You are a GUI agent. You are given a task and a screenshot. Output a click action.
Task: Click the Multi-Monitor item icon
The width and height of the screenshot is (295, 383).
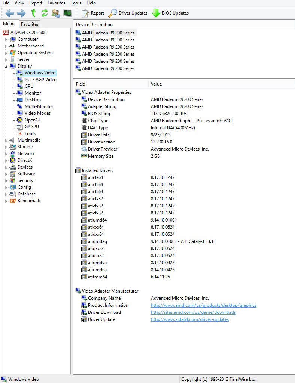coord(20,106)
